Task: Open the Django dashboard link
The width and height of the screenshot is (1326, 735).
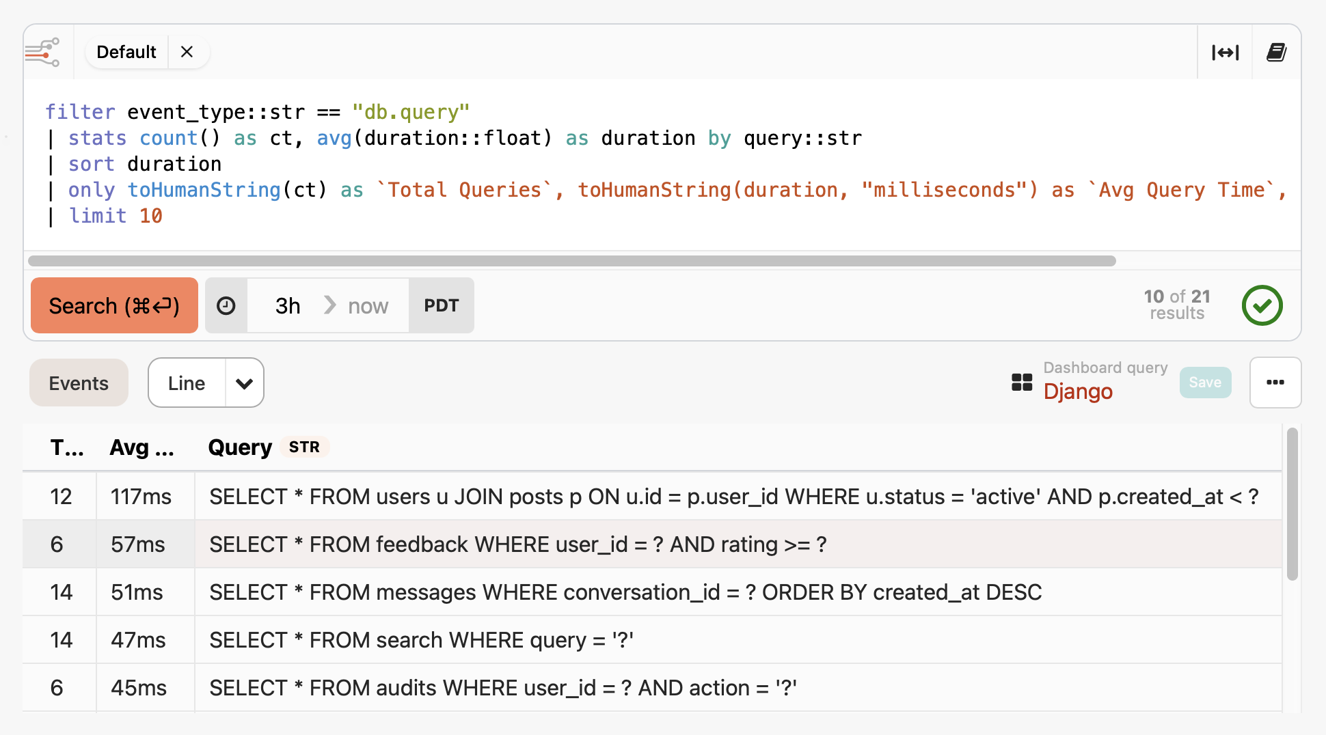Action: 1078,392
